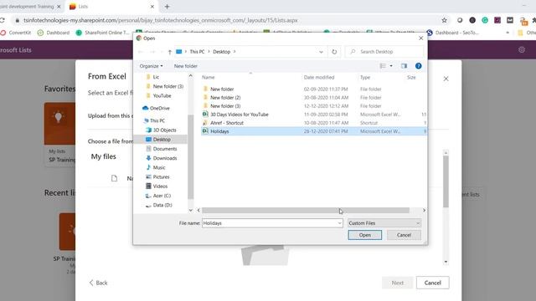Open the Help icon in Open dialog
The image size is (536, 301).
click(x=418, y=66)
